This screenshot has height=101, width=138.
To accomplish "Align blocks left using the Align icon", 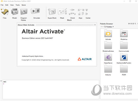I will point(79,10).
